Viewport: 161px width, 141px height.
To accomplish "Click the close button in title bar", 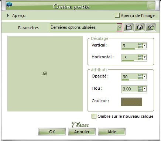I will 151,6.
